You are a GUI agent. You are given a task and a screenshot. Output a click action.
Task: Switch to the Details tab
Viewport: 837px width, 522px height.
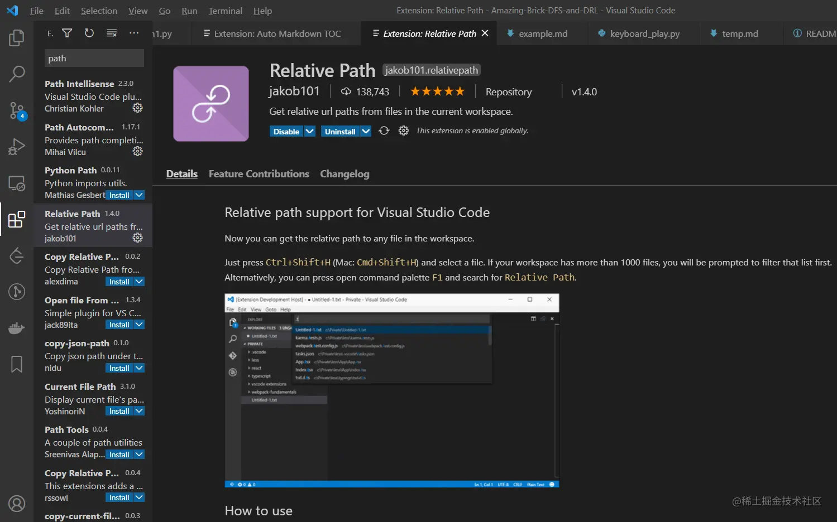182,174
